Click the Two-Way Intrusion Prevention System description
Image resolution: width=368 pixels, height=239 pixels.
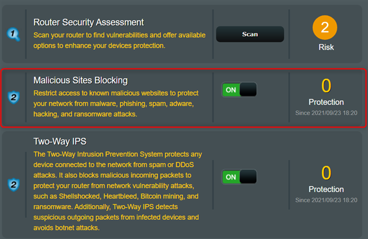(118, 191)
